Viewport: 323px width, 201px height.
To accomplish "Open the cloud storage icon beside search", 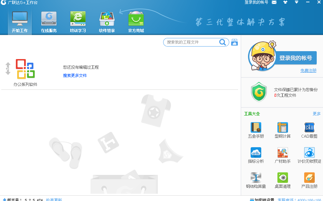I will (234, 42).
